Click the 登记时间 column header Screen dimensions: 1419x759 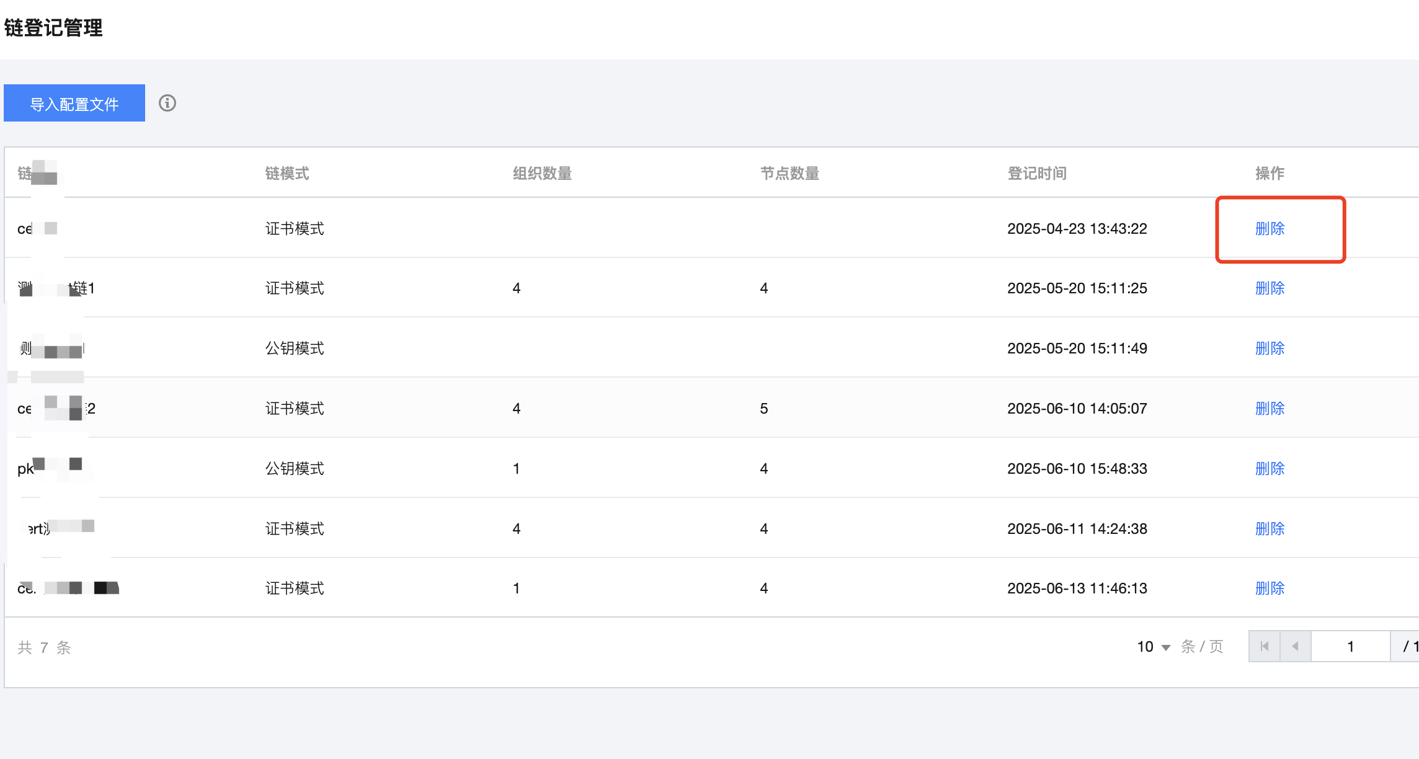1037,174
